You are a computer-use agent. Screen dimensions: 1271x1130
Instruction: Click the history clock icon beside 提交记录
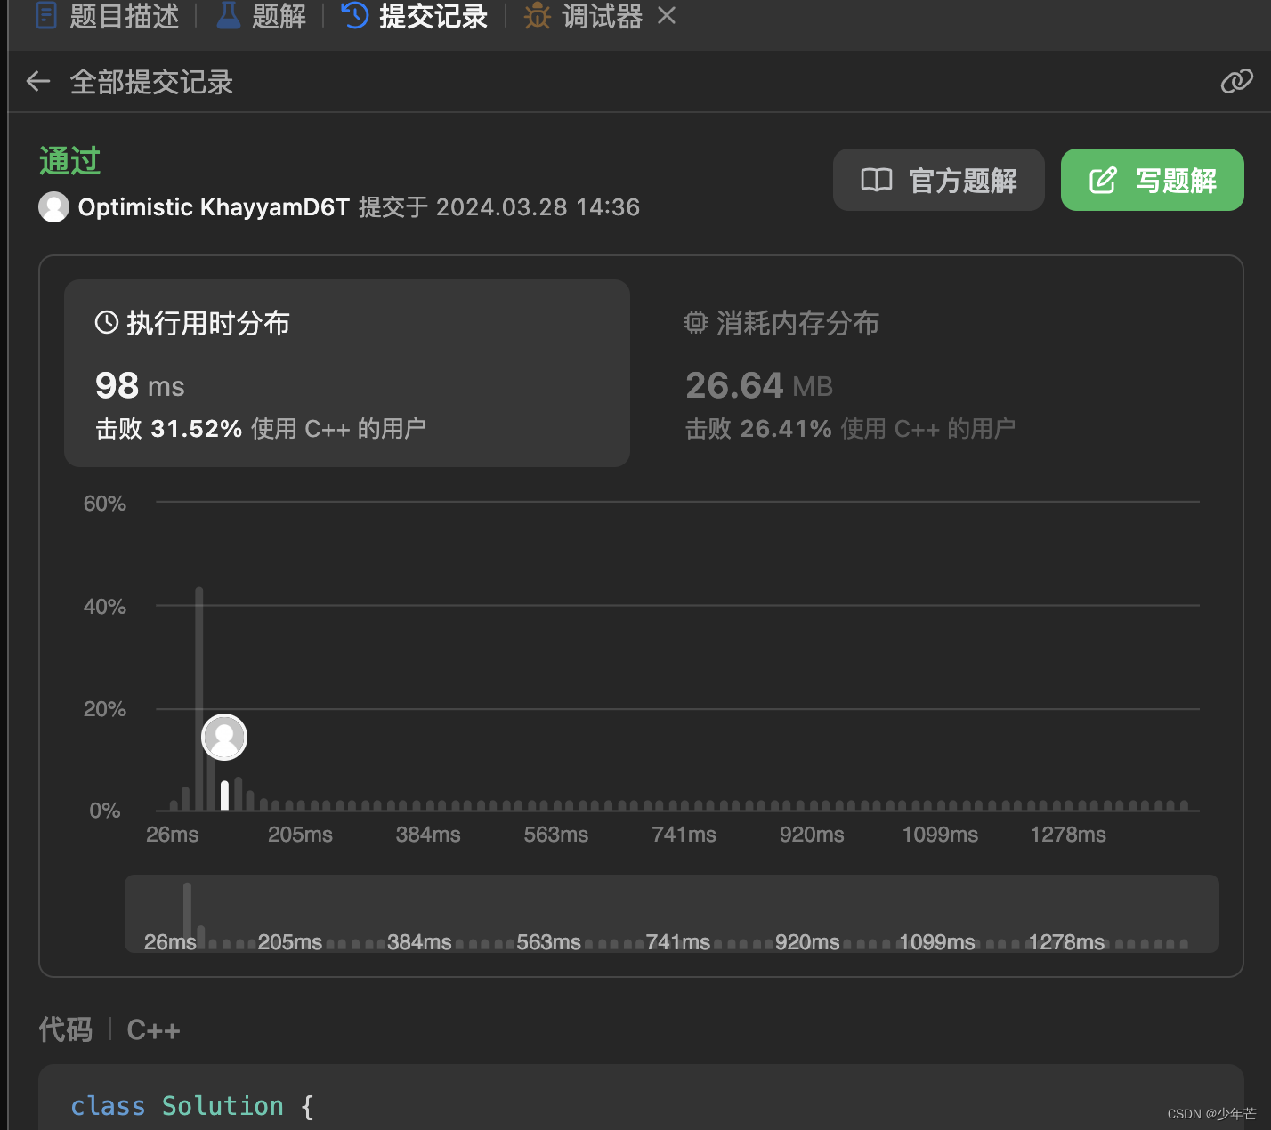(355, 15)
